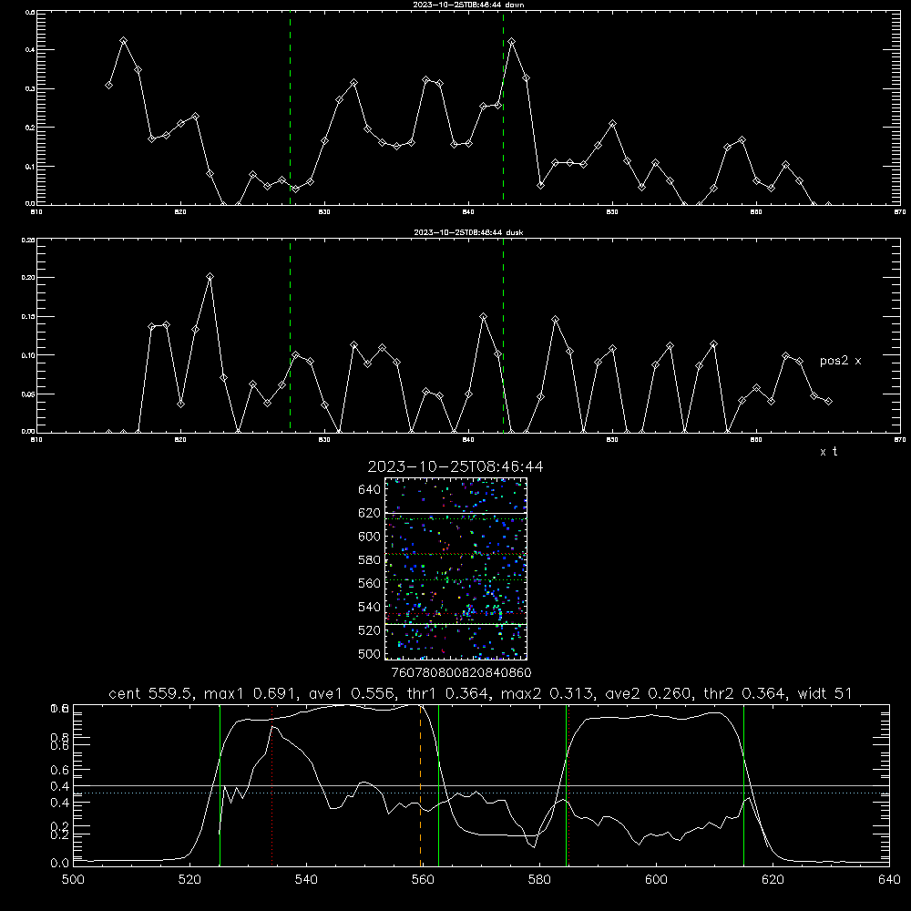Click the green vertical line at 615 in profile plot

[743, 785]
